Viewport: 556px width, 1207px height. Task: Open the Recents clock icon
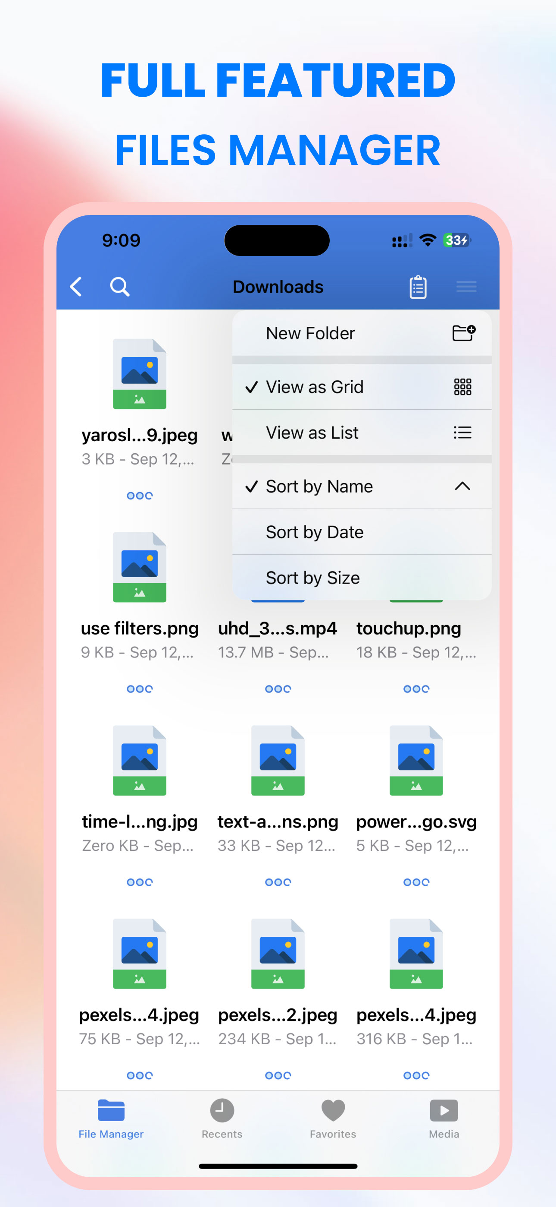coord(222,1110)
